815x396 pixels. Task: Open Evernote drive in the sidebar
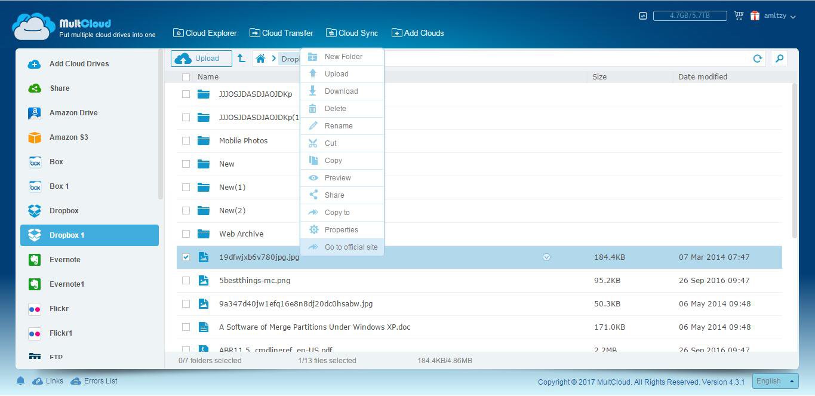(x=64, y=260)
